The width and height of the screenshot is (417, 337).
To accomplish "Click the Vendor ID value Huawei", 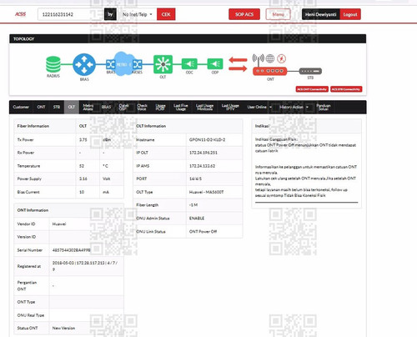I will [59, 224].
